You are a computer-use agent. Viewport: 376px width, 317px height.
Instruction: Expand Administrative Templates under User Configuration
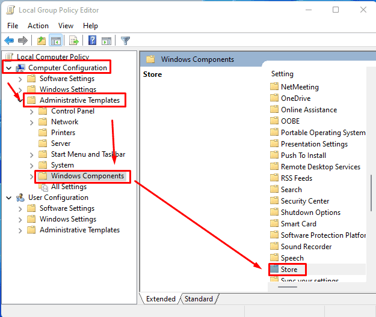pos(20,231)
